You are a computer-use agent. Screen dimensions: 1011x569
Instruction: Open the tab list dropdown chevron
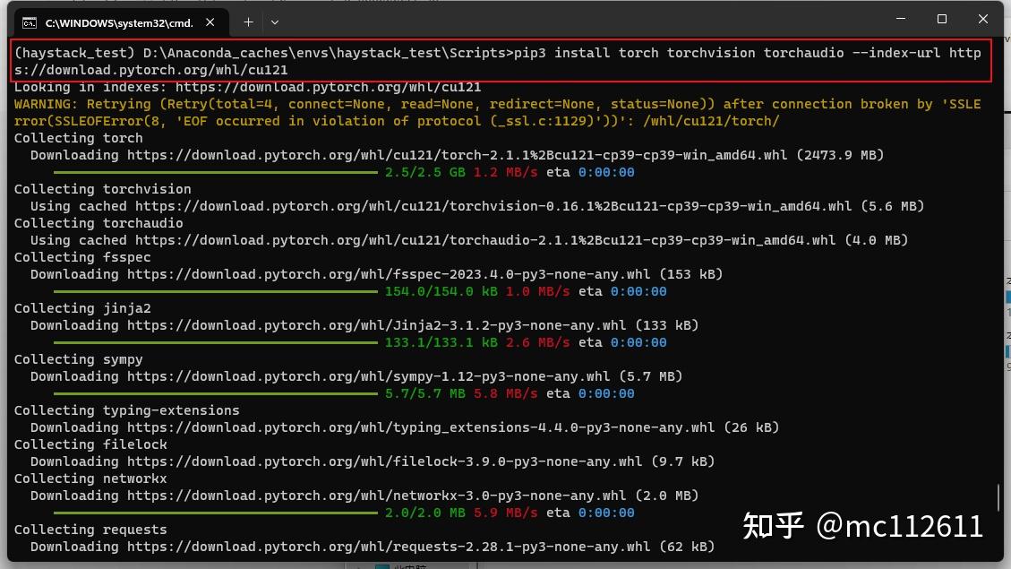[x=274, y=22]
